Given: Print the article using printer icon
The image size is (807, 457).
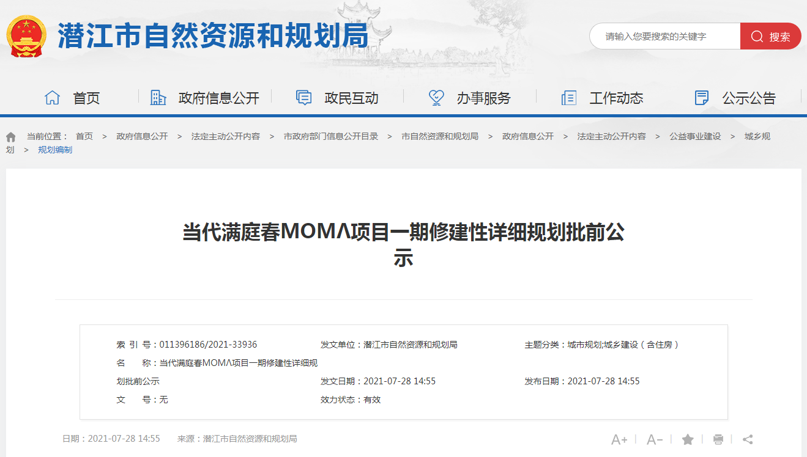Looking at the screenshot, I should coord(718,439).
